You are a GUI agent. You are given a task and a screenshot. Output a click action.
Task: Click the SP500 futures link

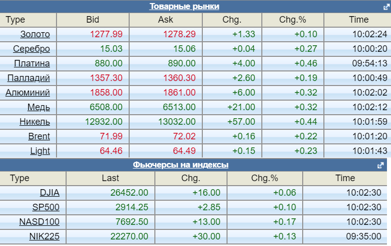[x=46, y=207]
